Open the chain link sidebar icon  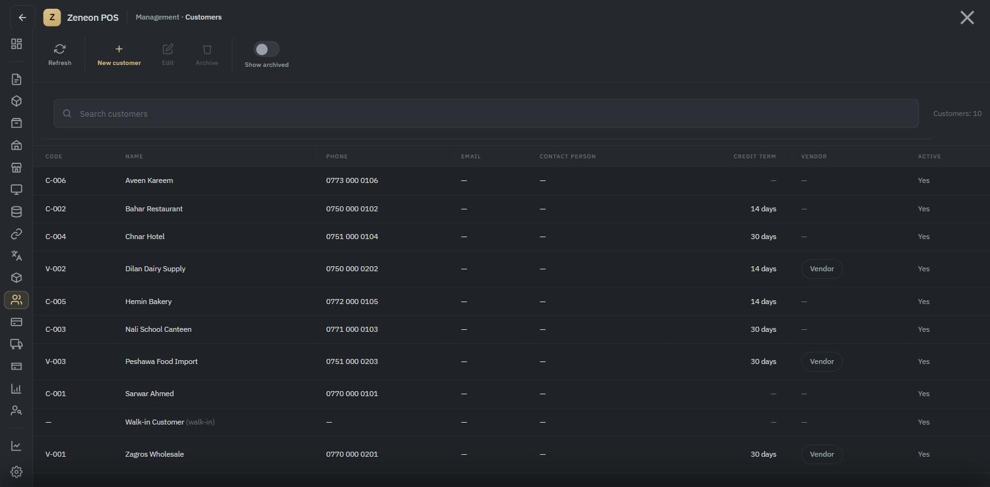point(16,234)
